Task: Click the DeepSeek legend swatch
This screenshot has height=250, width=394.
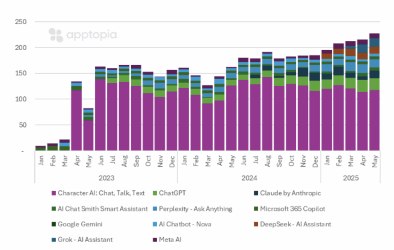Action: click(256, 224)
